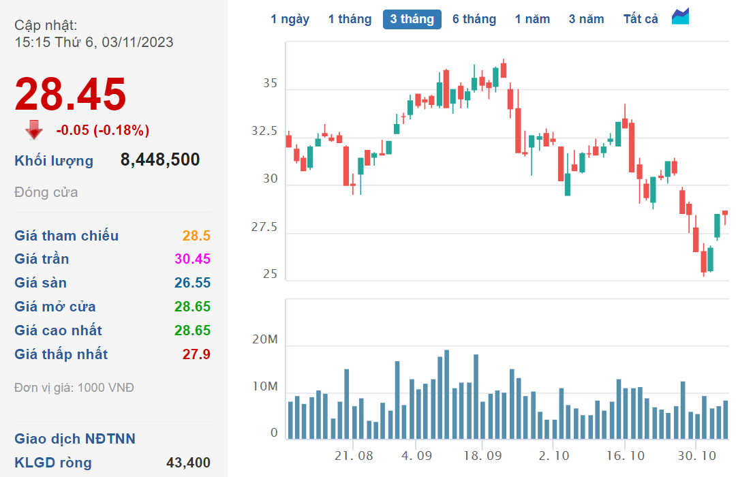Screen dimensions: 738x477
Task: Click the "Giá tham chiếu" reference price row
Action: [67, 236]
